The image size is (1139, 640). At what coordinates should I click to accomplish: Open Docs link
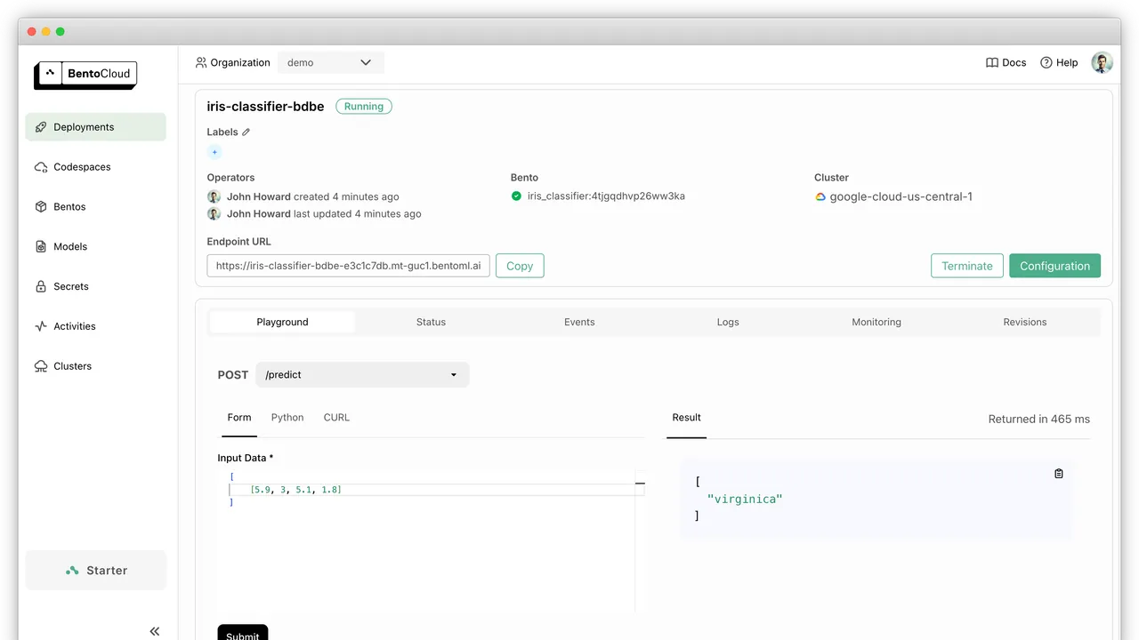[1006, 63]
